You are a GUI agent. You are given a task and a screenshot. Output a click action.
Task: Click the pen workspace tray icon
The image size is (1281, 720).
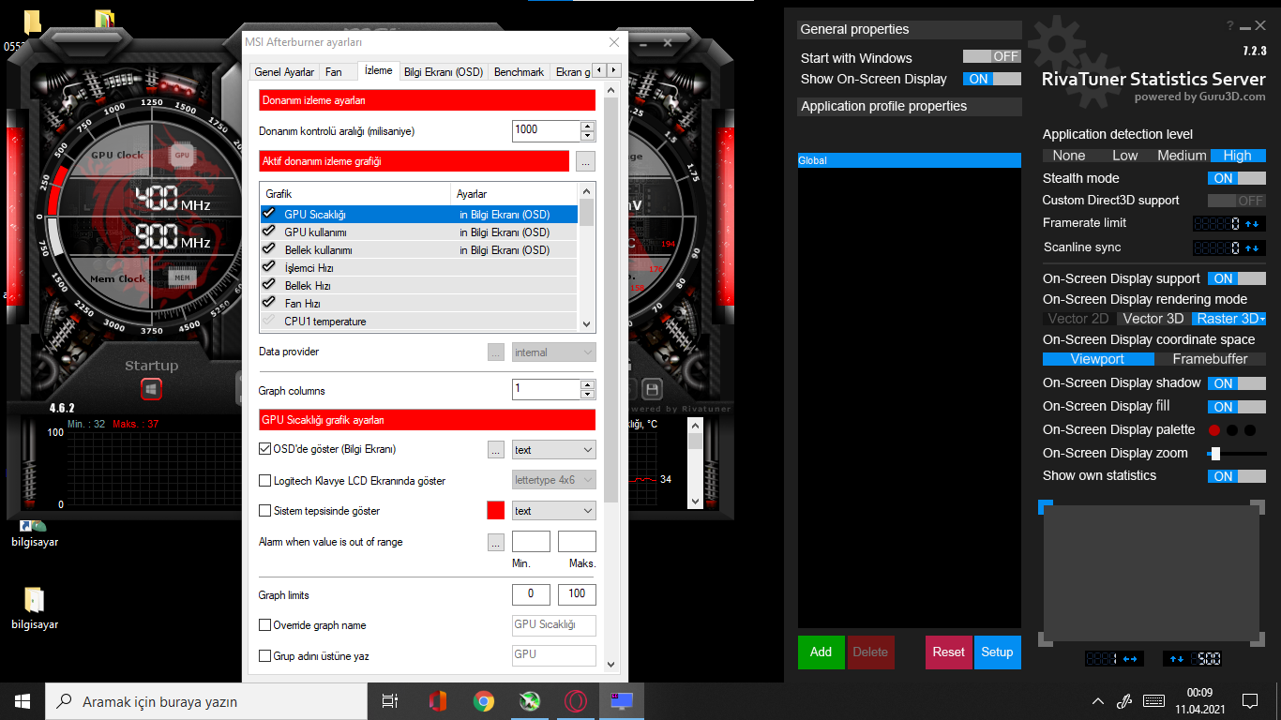point(1125,701)
